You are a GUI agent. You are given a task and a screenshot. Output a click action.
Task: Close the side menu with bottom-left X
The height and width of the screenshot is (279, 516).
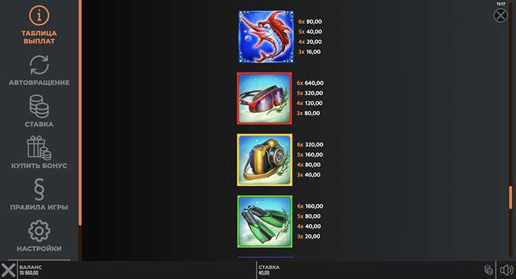pyautogui.click(x=8, y=270)
